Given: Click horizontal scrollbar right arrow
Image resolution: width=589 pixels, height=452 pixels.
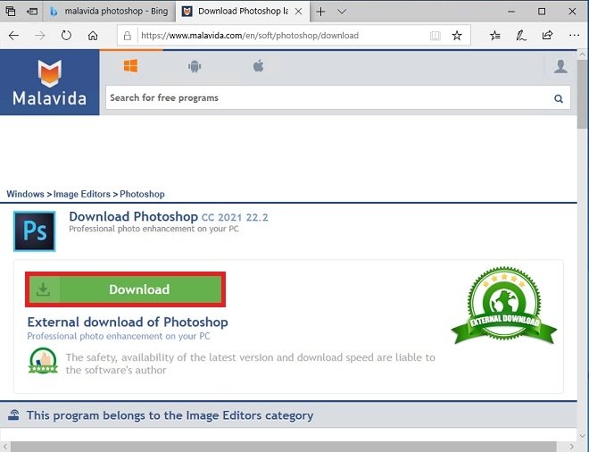Looking at the screenshot, I should (571, 447).
